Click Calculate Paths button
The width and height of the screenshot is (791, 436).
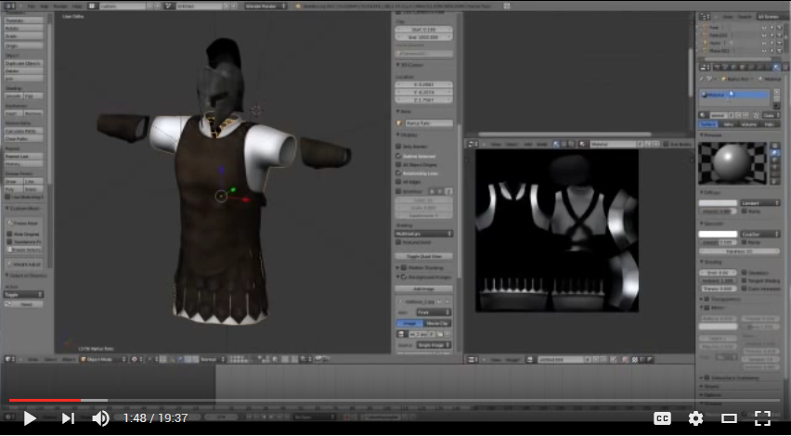click(24, 131)
